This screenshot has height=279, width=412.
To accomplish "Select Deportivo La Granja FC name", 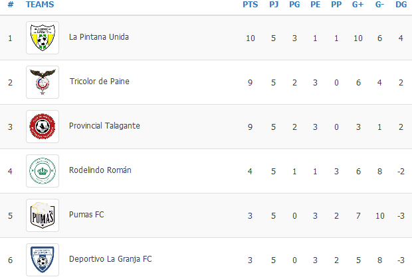I will coord(110,259).
